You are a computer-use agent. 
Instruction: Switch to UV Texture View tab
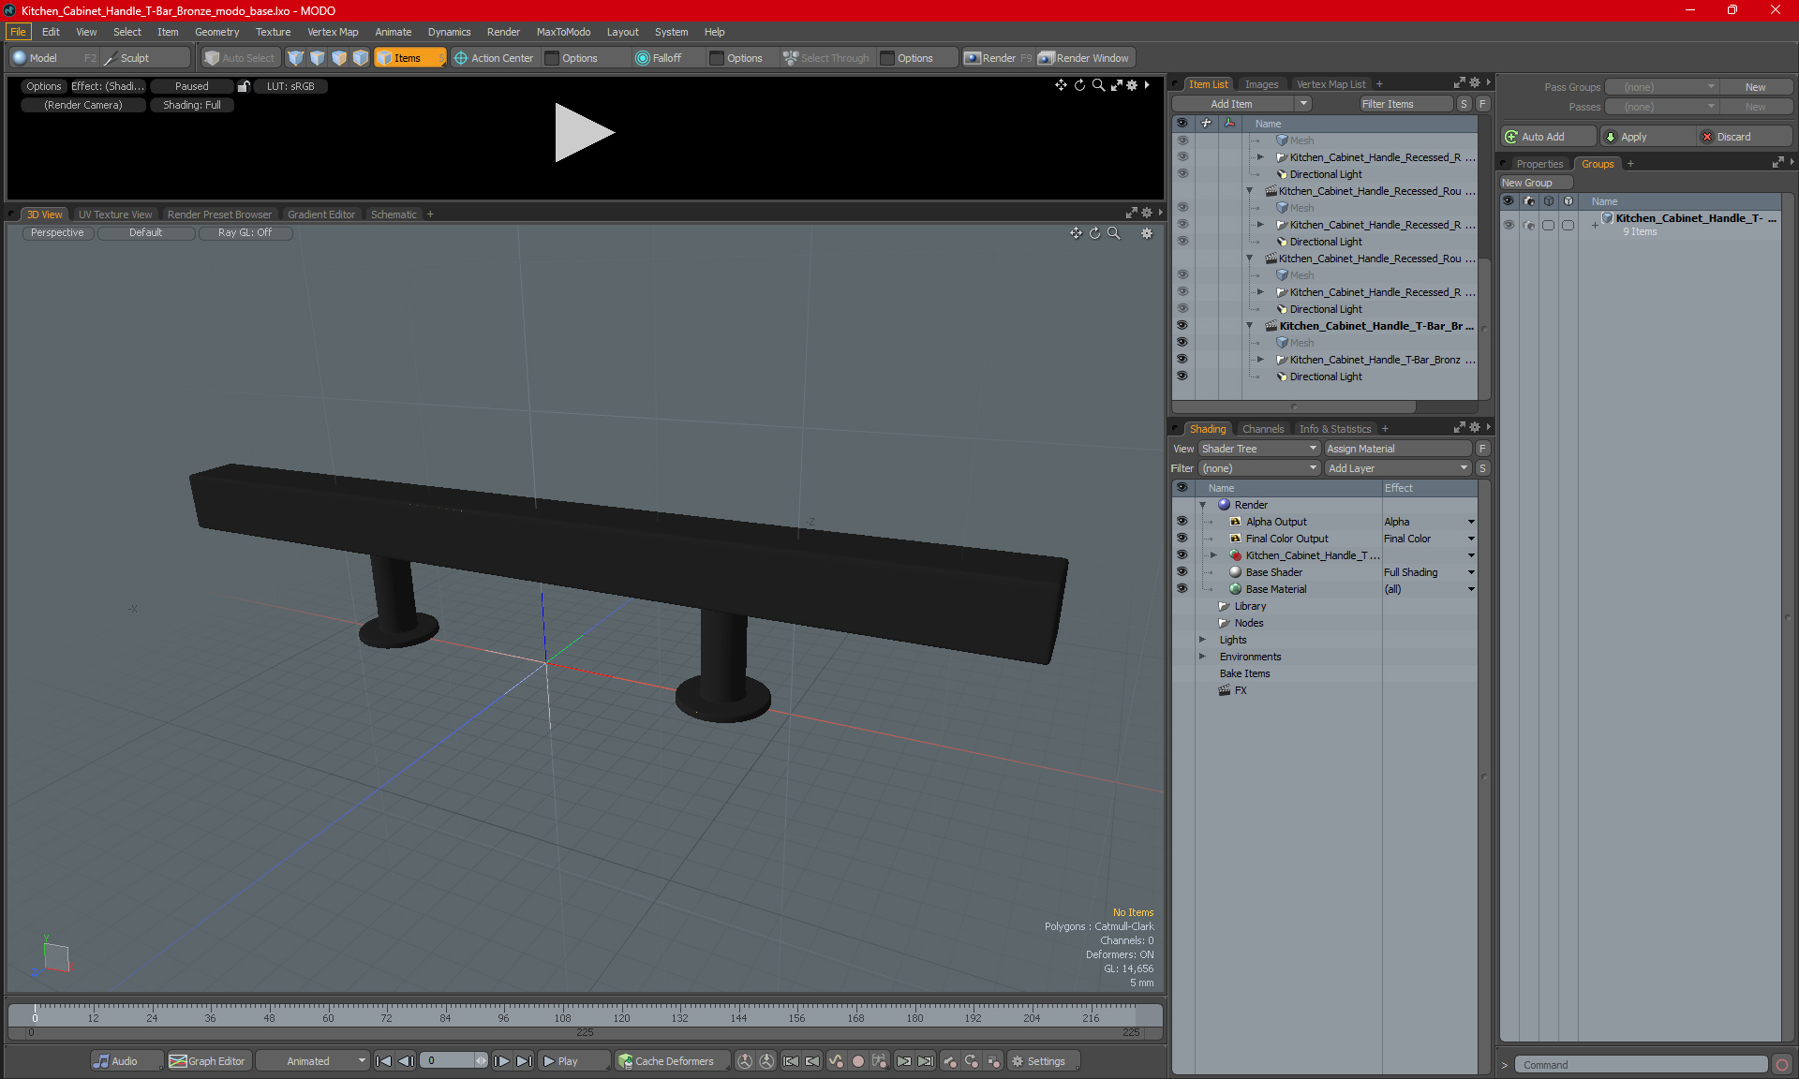[114, 214]
